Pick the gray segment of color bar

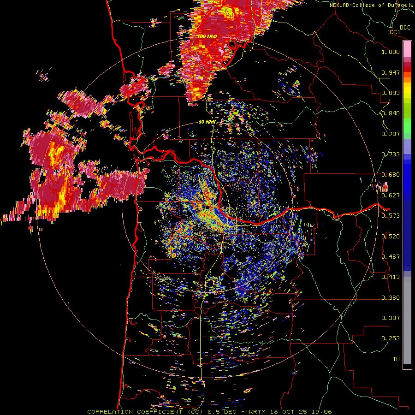tap(407, 320)
